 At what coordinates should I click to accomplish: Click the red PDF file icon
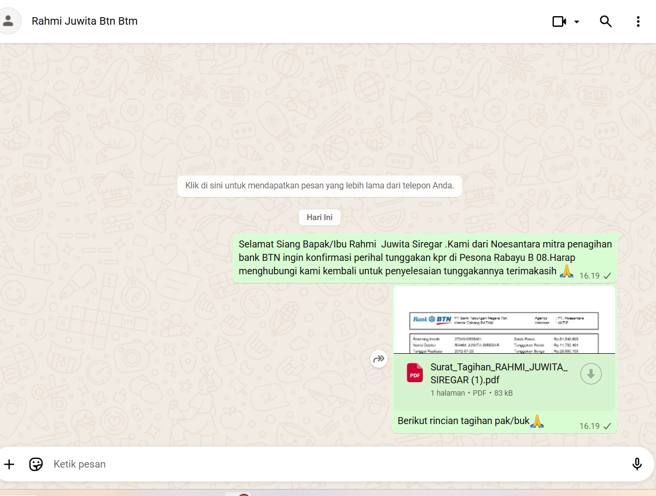[415, 373]
